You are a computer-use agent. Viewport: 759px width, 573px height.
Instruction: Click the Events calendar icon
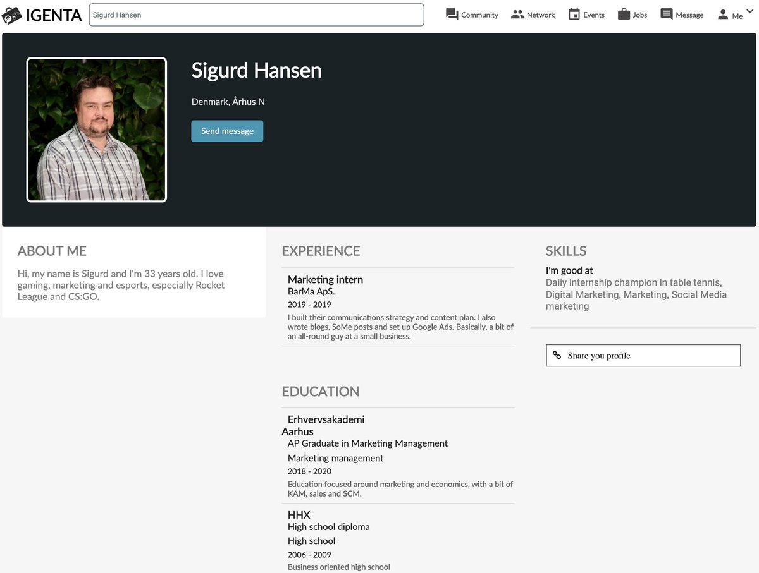click(x=574, y=14)
